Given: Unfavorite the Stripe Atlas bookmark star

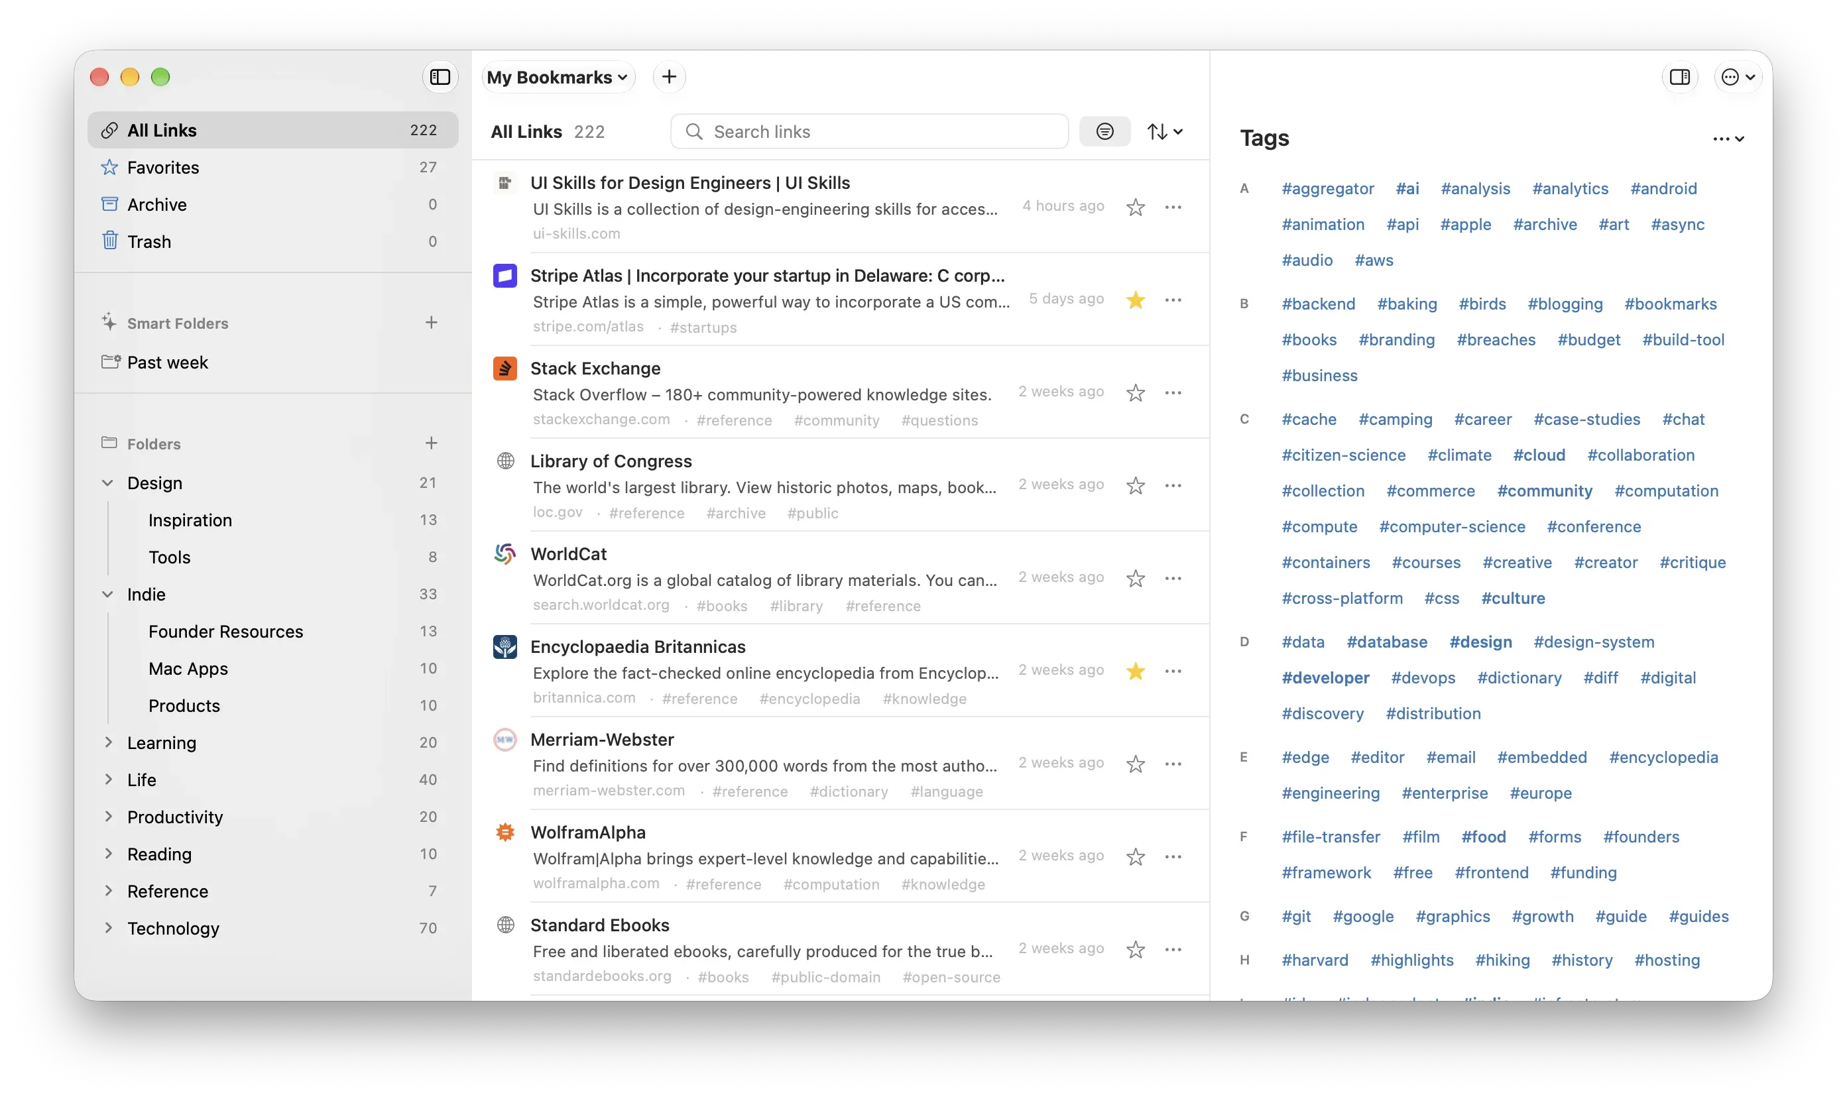Looking at the screenshot, I should [1134, 300].
